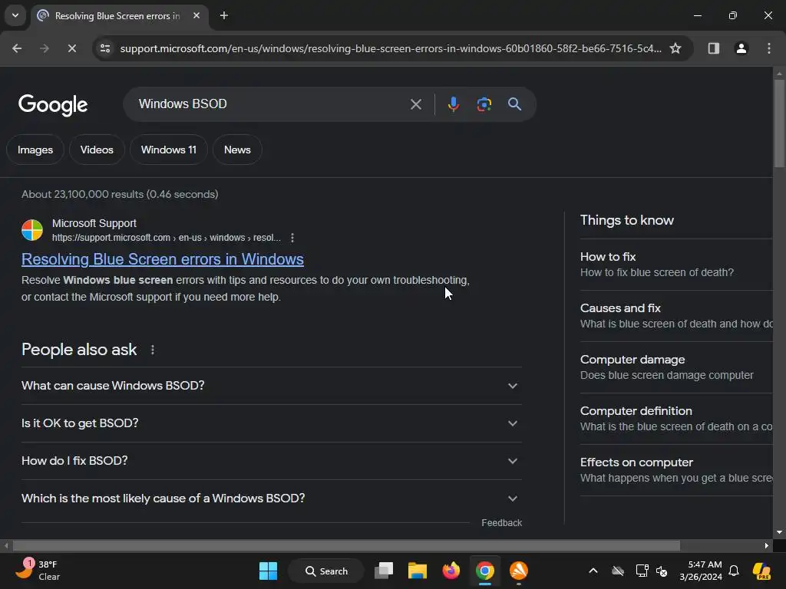Open Chrome three-dot menu

[x=769, y=48]
